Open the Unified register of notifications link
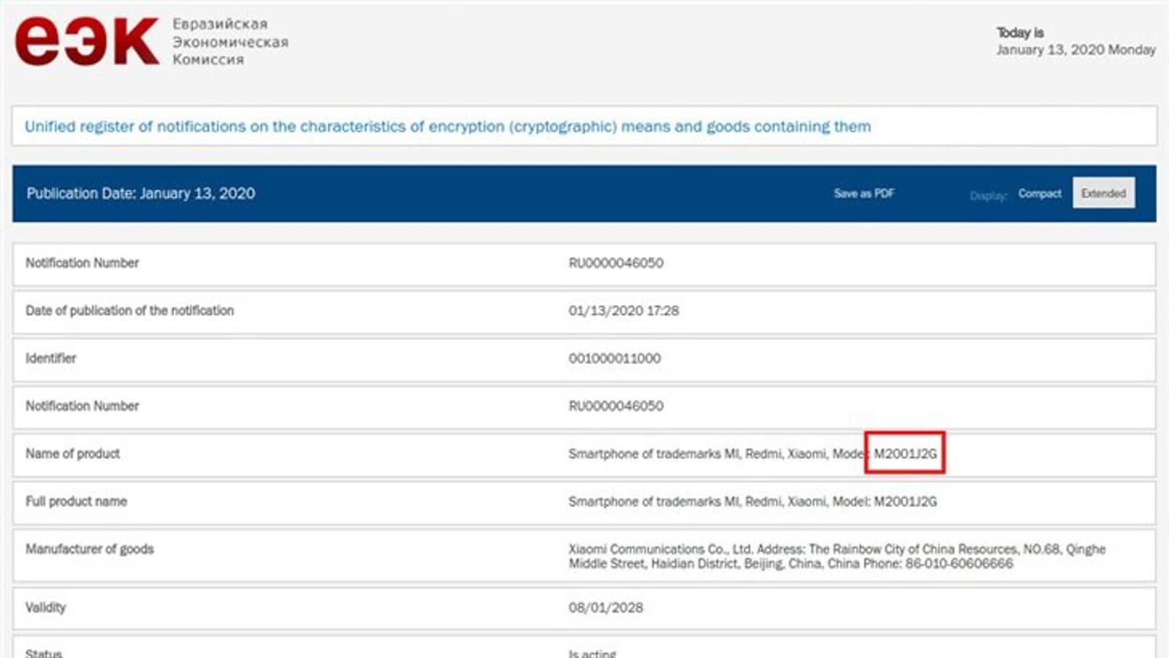This screenshot has height=658, width=1169. click(447, 126)
